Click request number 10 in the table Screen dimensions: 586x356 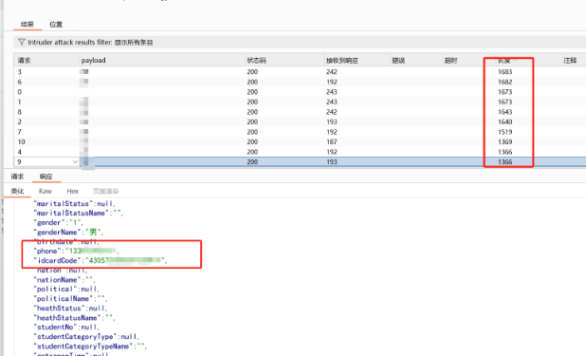(x=21, y=141)
